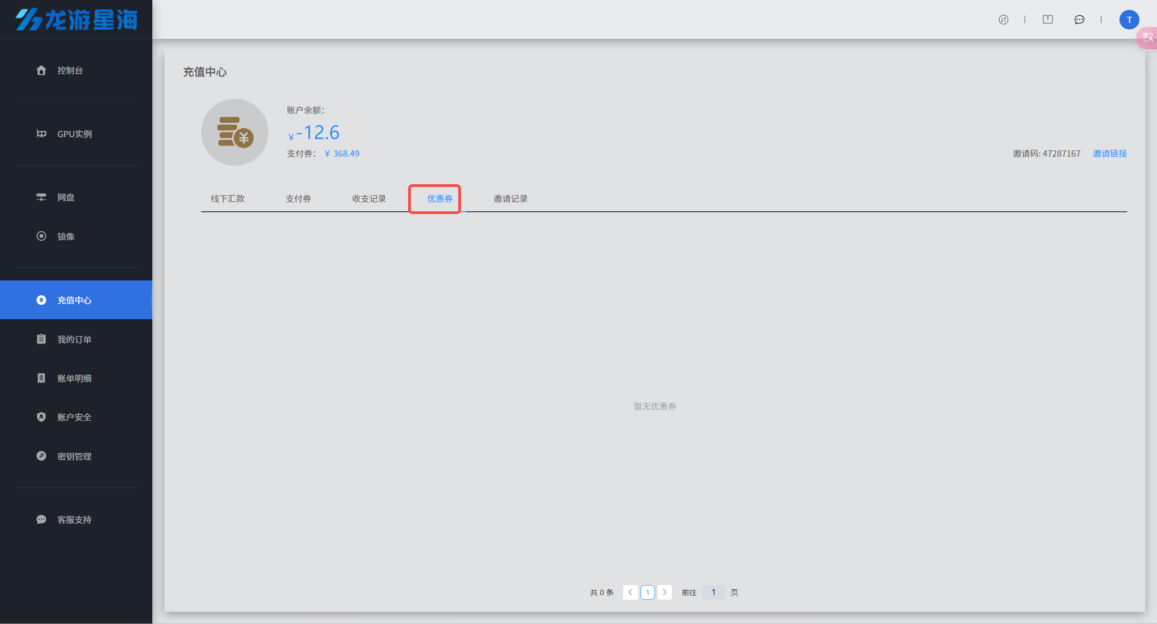
Task: Open the 密钥管理 key icon
Action: pyautogui.click(x=41, y=456)
